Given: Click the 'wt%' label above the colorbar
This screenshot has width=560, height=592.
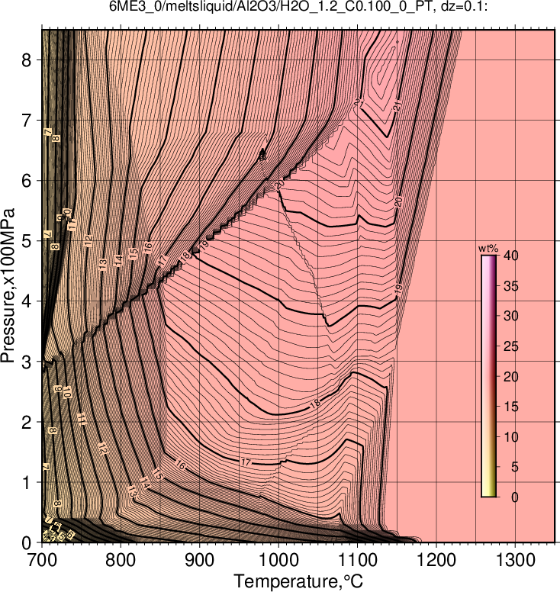Looking at the screenshot, I should (x=488, y=249).
